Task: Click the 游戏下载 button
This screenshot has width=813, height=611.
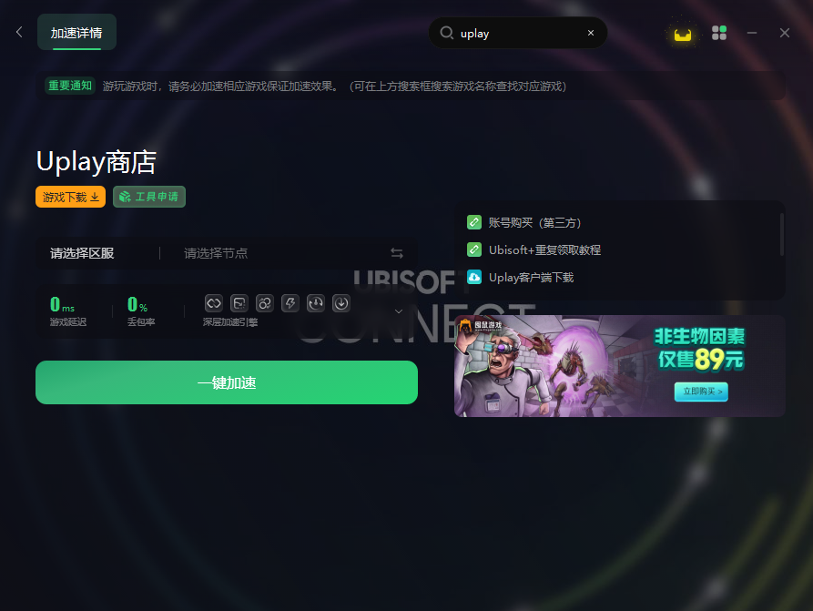Action: coord(70,197)
